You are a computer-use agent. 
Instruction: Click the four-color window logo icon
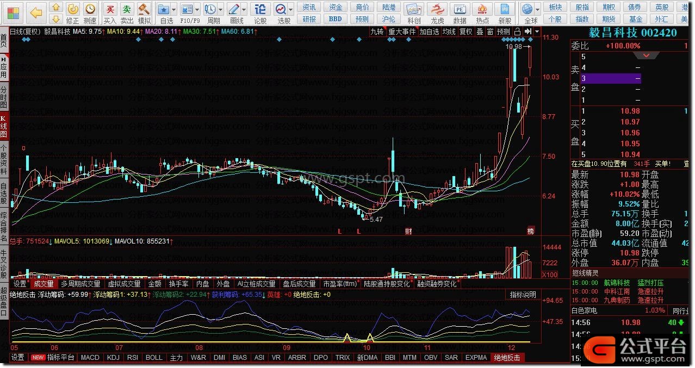13,13
